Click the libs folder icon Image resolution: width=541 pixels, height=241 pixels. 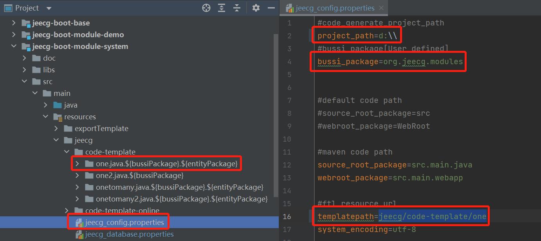(36, 70)
